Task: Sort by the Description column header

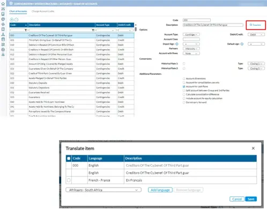Action: tap(62, 25)
